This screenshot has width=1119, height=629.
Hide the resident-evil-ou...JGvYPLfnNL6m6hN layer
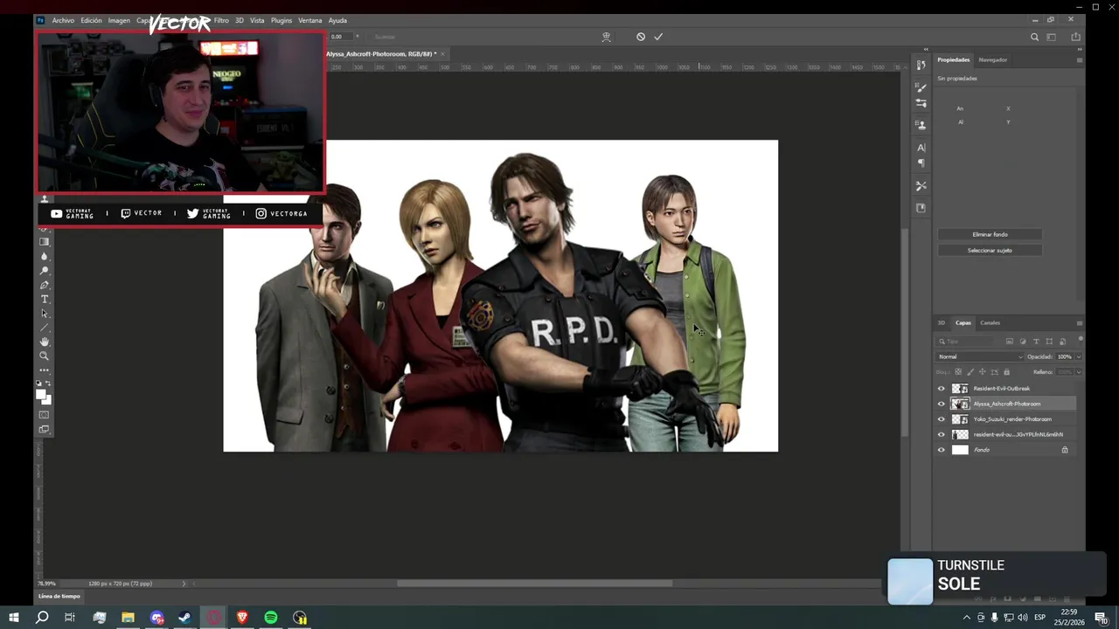click(x=942, y=434)
